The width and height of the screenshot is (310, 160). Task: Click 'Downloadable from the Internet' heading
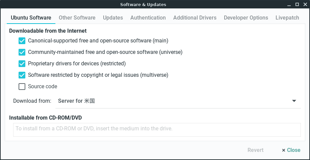(48, 31)
